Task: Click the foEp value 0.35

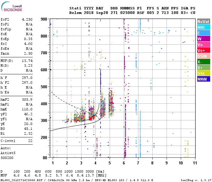Action: tap(28, 39)
